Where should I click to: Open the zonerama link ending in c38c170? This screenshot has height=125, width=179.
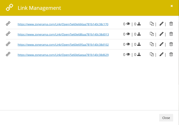point(63,24)
